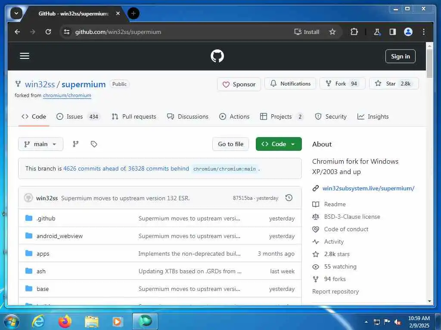441x330 pixels.
Task: View site information icon in address bar
Action: tap(67, 32)
